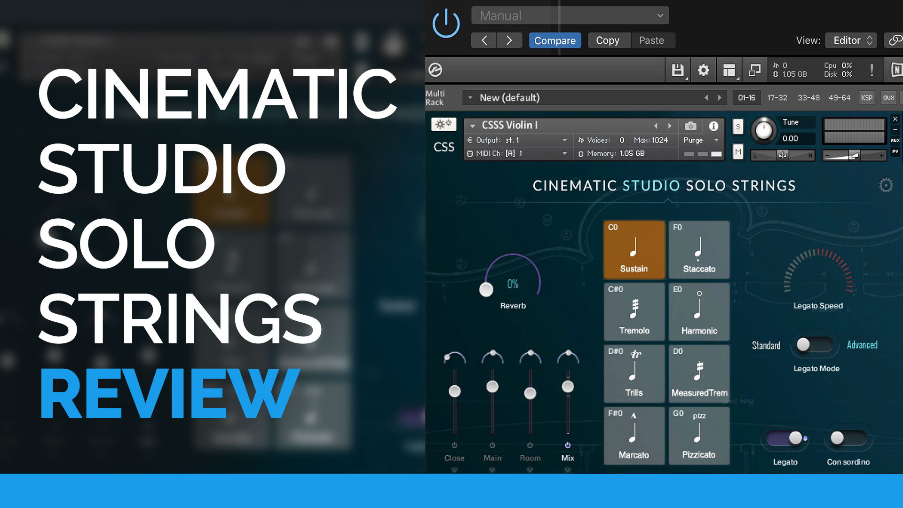Collapse the CSSS Violin I instrument header
903x508 pixels.
pyautogui.click(x=473, y=126)
